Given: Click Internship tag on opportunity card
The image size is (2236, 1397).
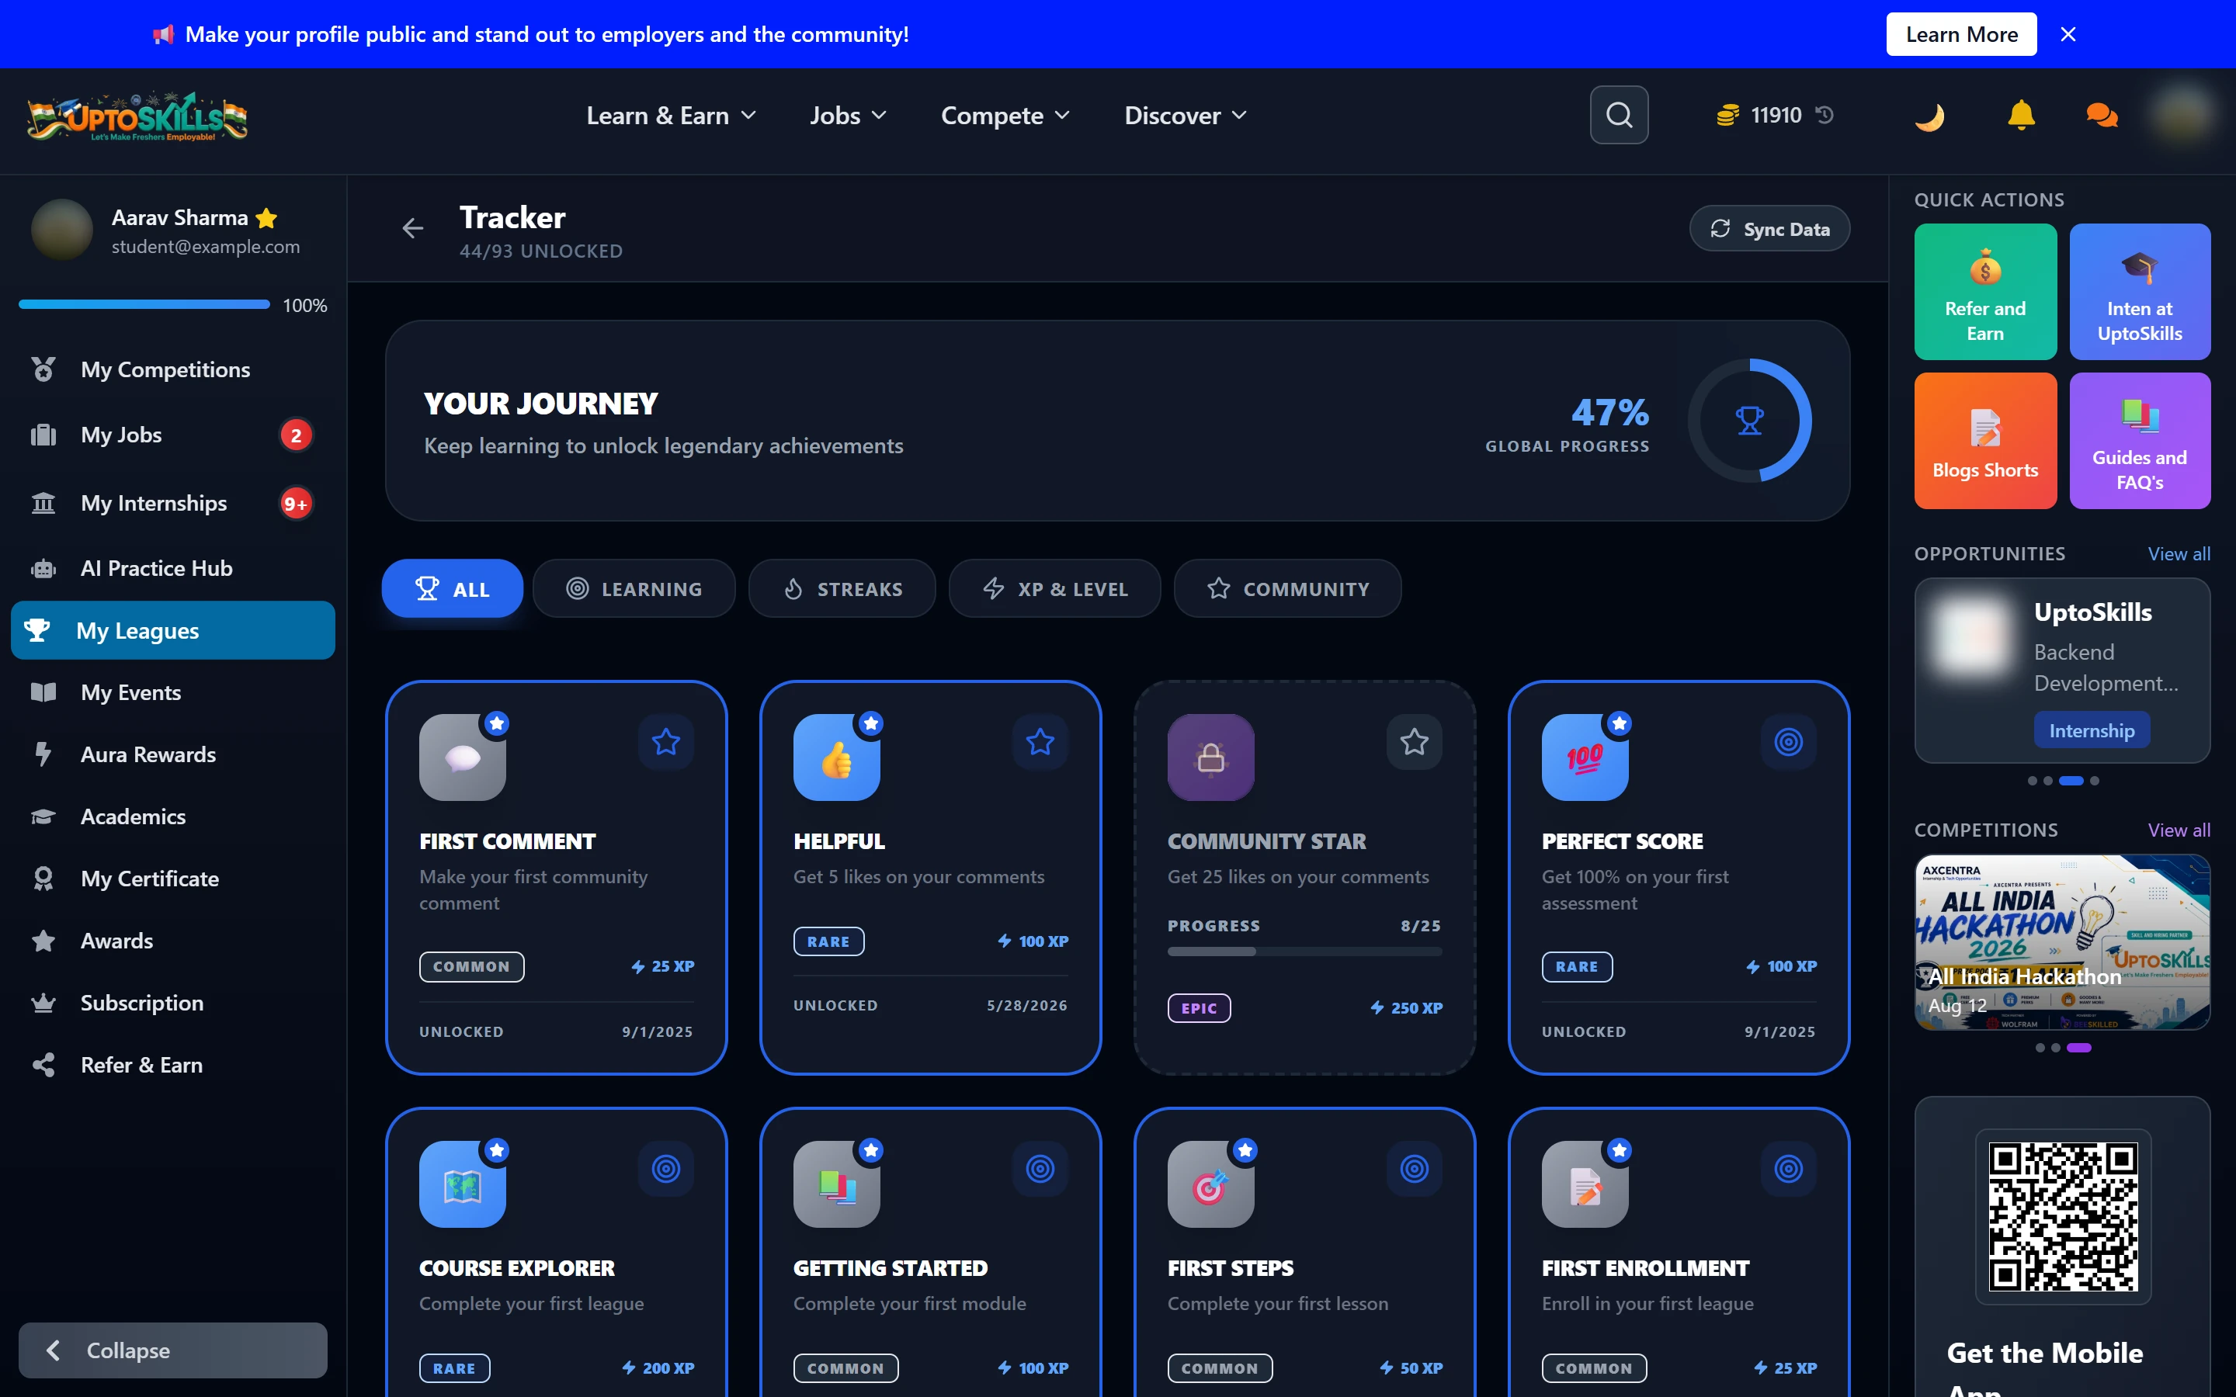Looking at the screenshot, I should (x=2092, y=731).
